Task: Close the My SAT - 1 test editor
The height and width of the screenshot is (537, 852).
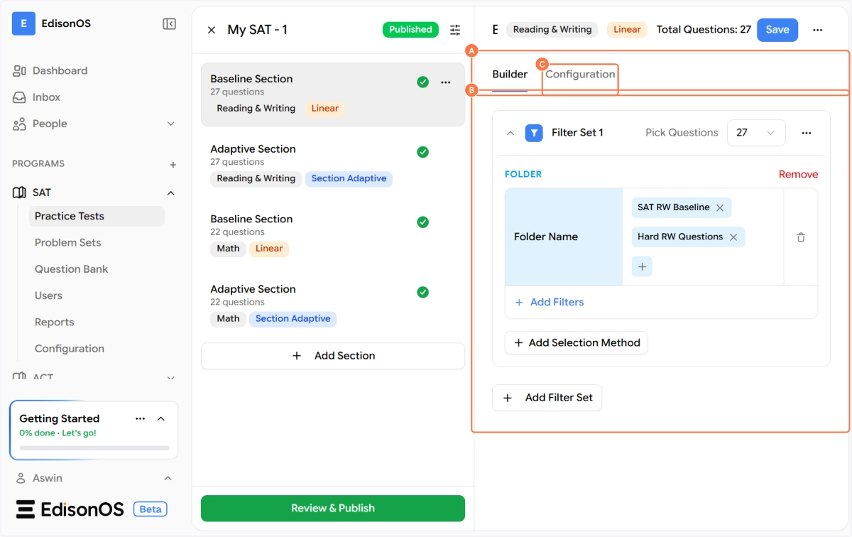Action: click(x=212, y=30)
